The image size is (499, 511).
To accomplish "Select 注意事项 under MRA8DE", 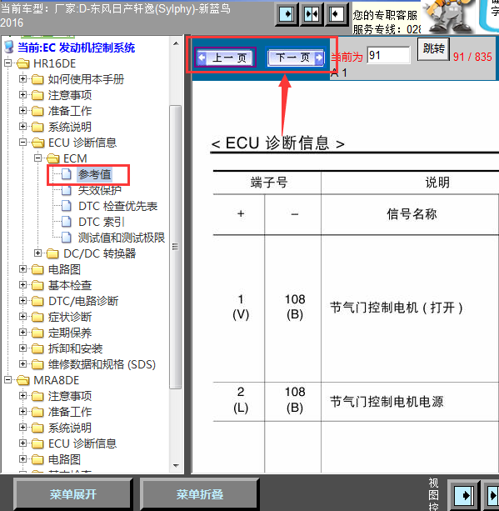I will pos(70,396).
